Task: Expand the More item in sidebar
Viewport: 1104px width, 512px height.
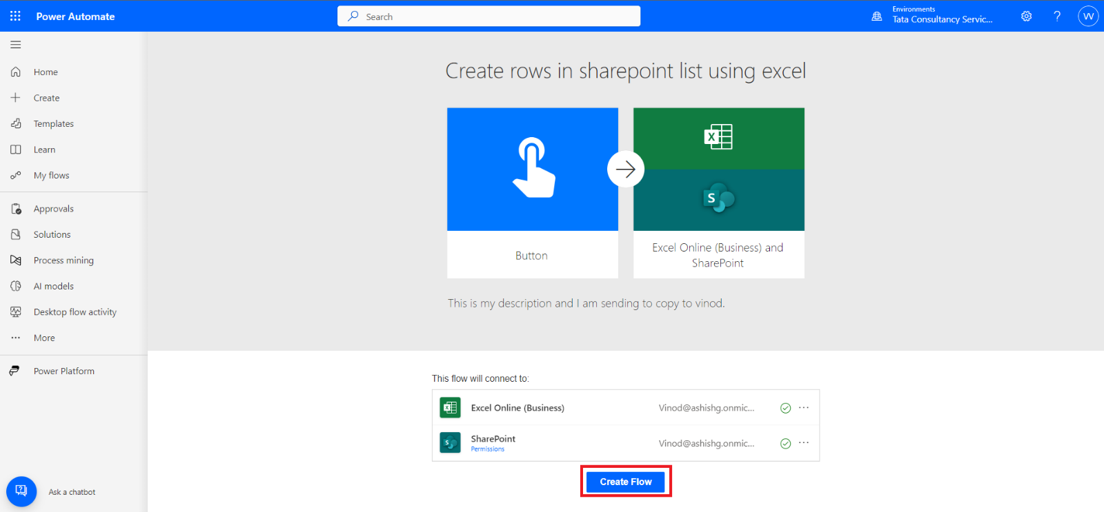Action: point(44,338)
